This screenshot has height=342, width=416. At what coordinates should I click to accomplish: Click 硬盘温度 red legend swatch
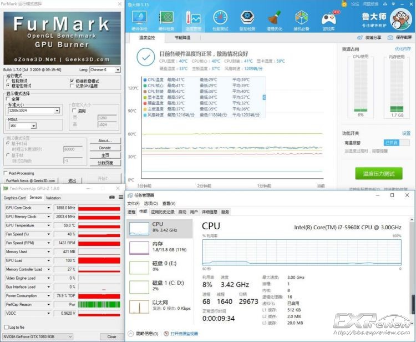145,103
